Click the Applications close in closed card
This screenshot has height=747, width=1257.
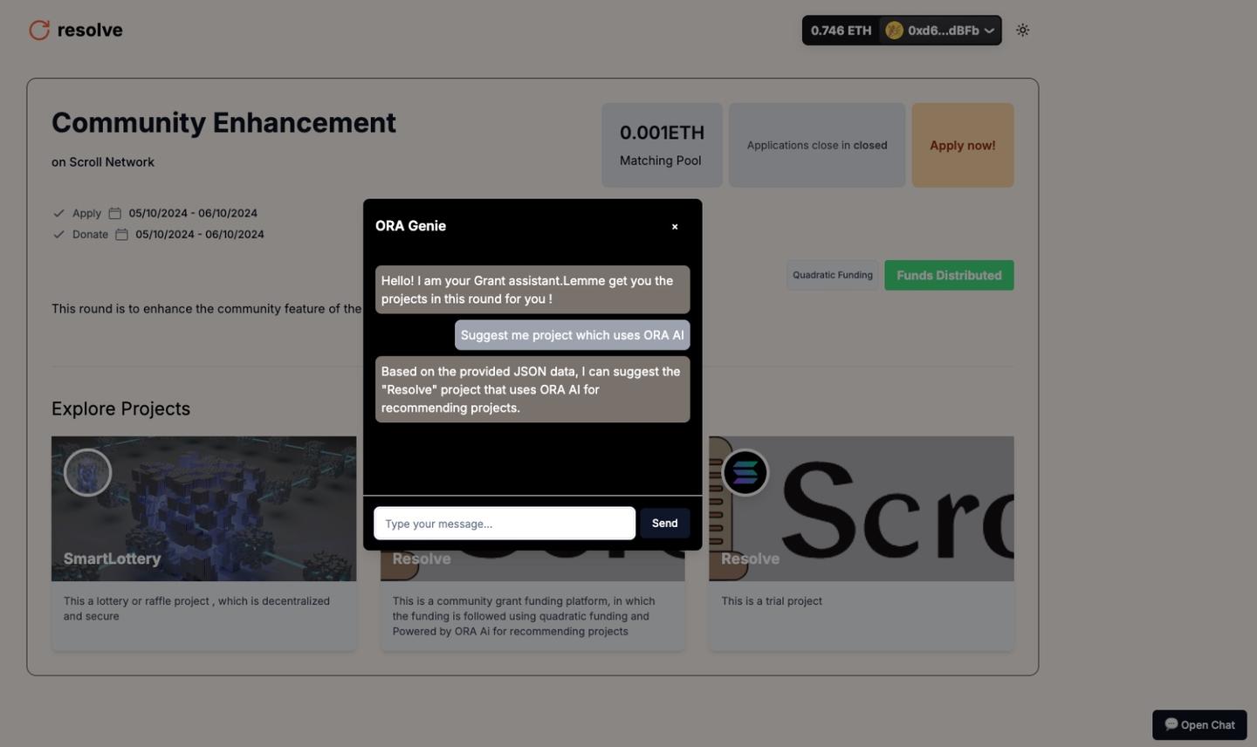coord(817,146)
